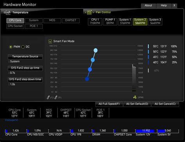The height and width of the screenshot is (142, 185).
Task: Open the Temperature Source selector
Action: point(25,57)
